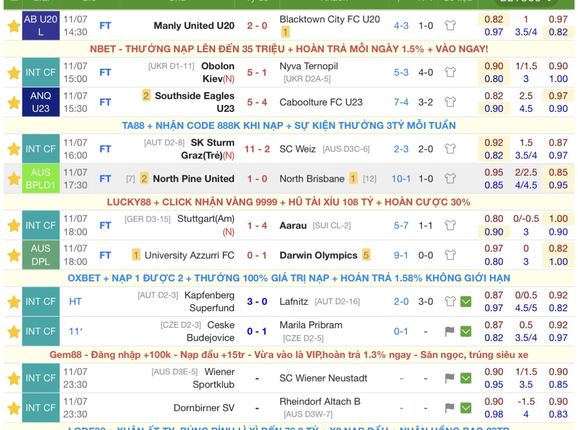This screenshot has width=578, height=430.
Task: Open lineup shirt icon for Stuttgart(Am) vs Aarau
Action: point(450,225)
